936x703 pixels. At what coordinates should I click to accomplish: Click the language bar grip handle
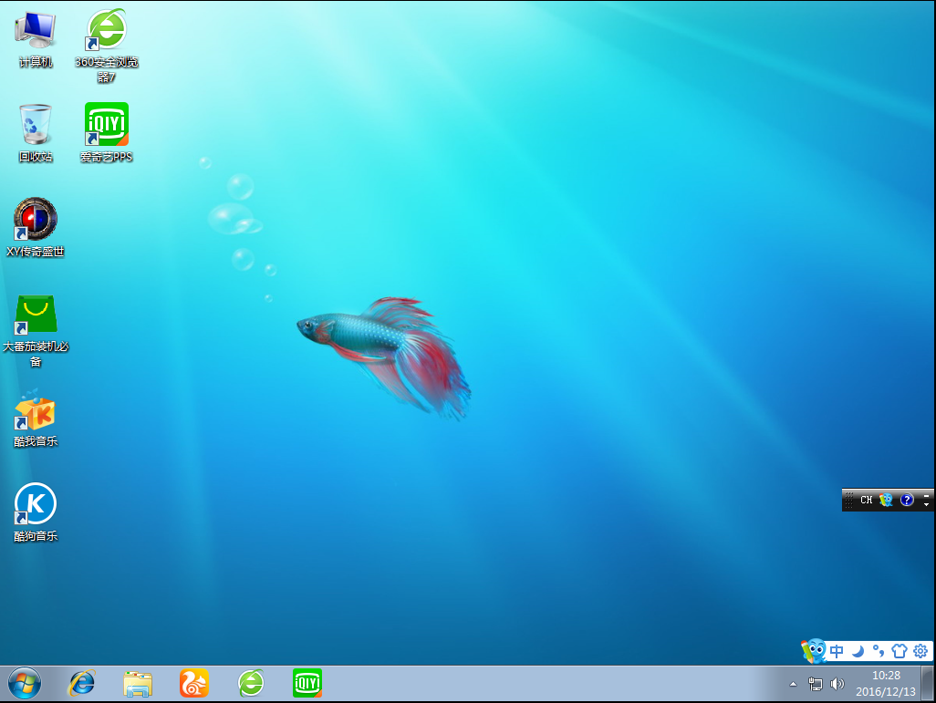pyautogui.click(x=848, y=500)
